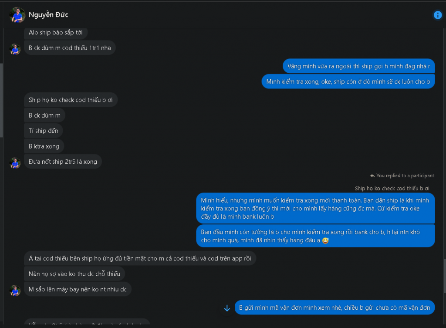Viewport: 446px width, 328px height.
Task: Select blue message 'Vâng mình vừa ra ngoài'
Action: 359,66
